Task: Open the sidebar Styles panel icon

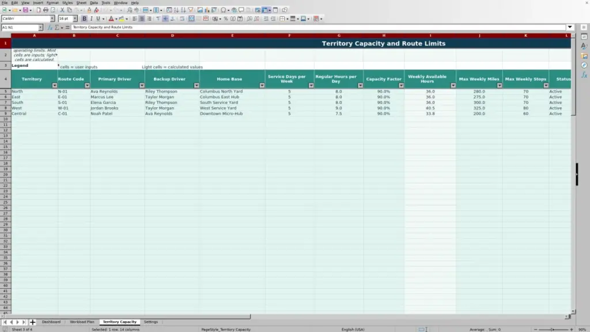Action: pyautogui.click(x=584, y=46)
